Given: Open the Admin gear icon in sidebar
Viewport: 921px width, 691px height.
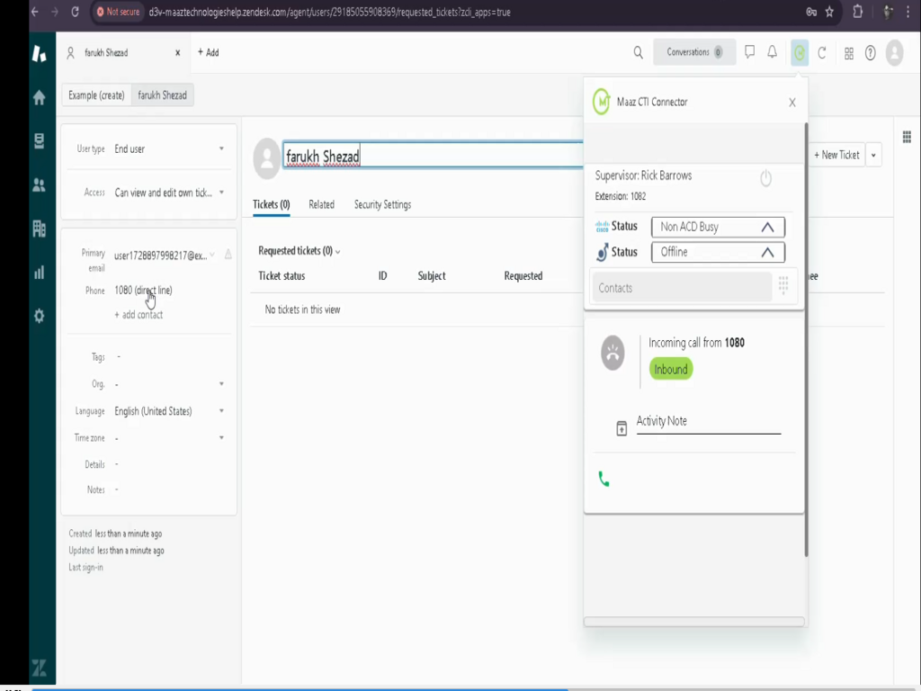Looking at the screenshot, I should [39, 316].
